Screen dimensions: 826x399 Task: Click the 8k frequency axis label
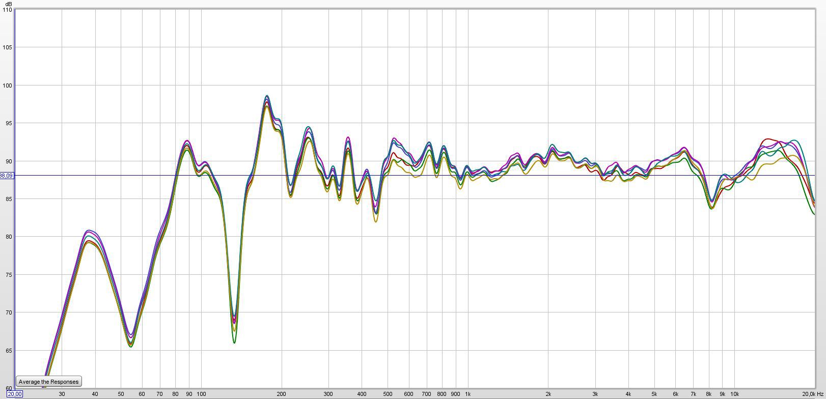(708, 394)
